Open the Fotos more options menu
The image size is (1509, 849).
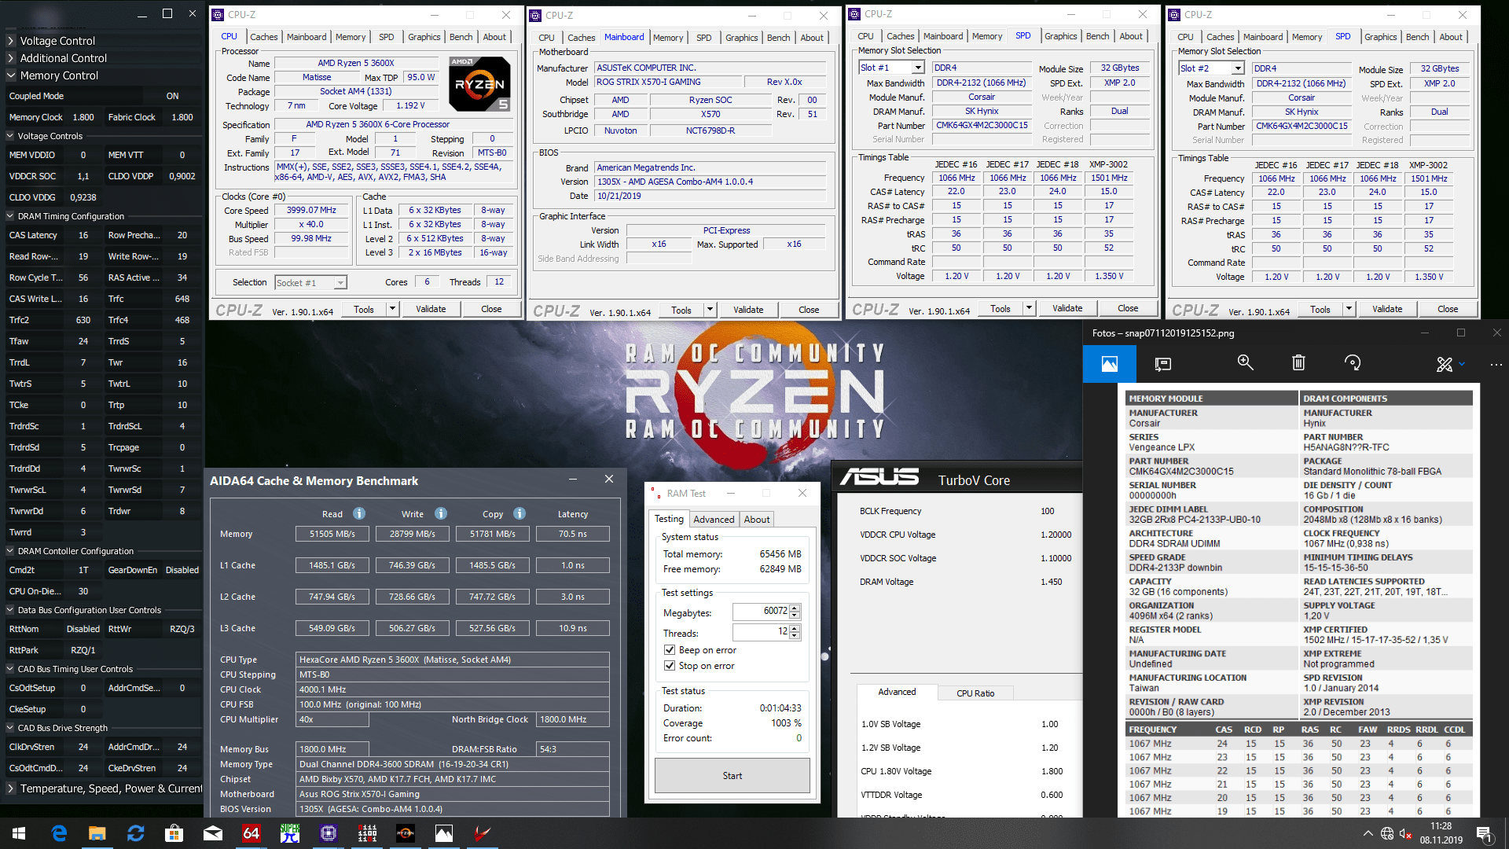pyautogui.click(x=1496, y=364)
